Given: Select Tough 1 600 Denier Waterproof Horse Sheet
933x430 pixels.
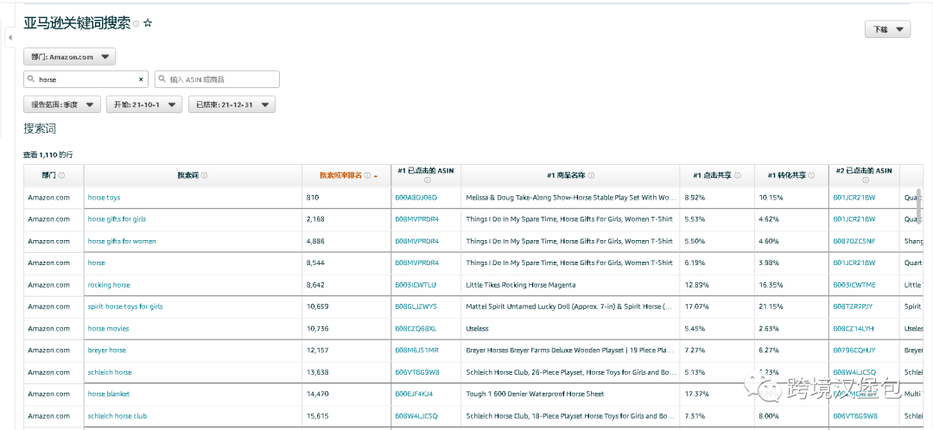Looking at the screenshot, I should (x=535, y=395).
